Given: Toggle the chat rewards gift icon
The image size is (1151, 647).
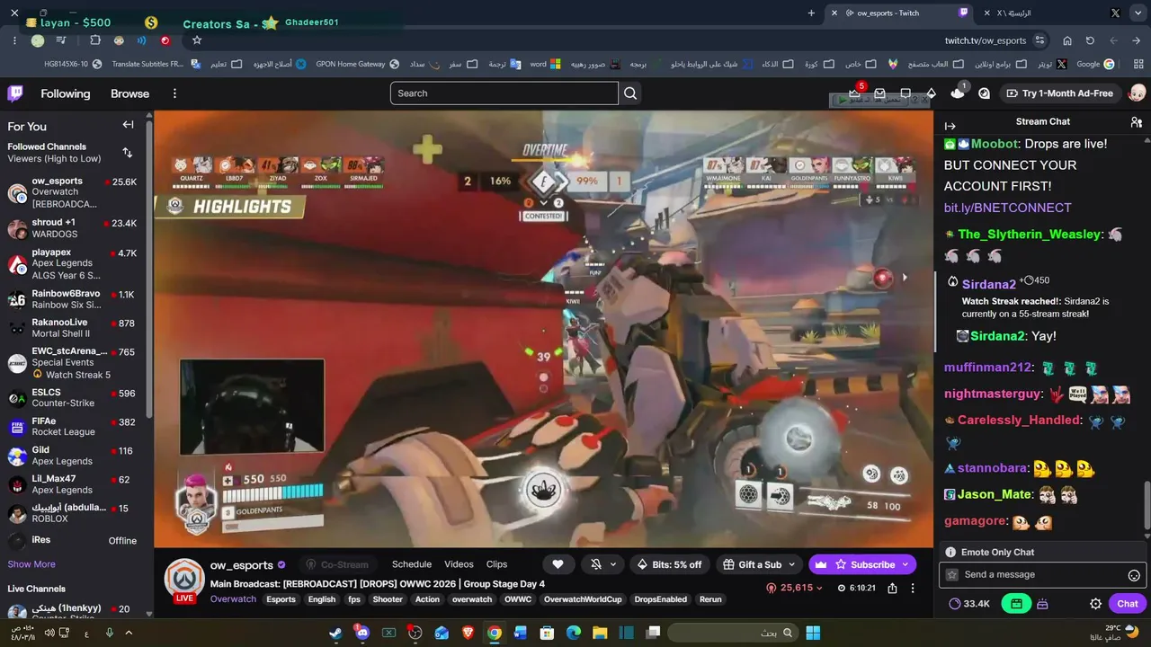Looking at the screenshot, I should coord(1042,604).
